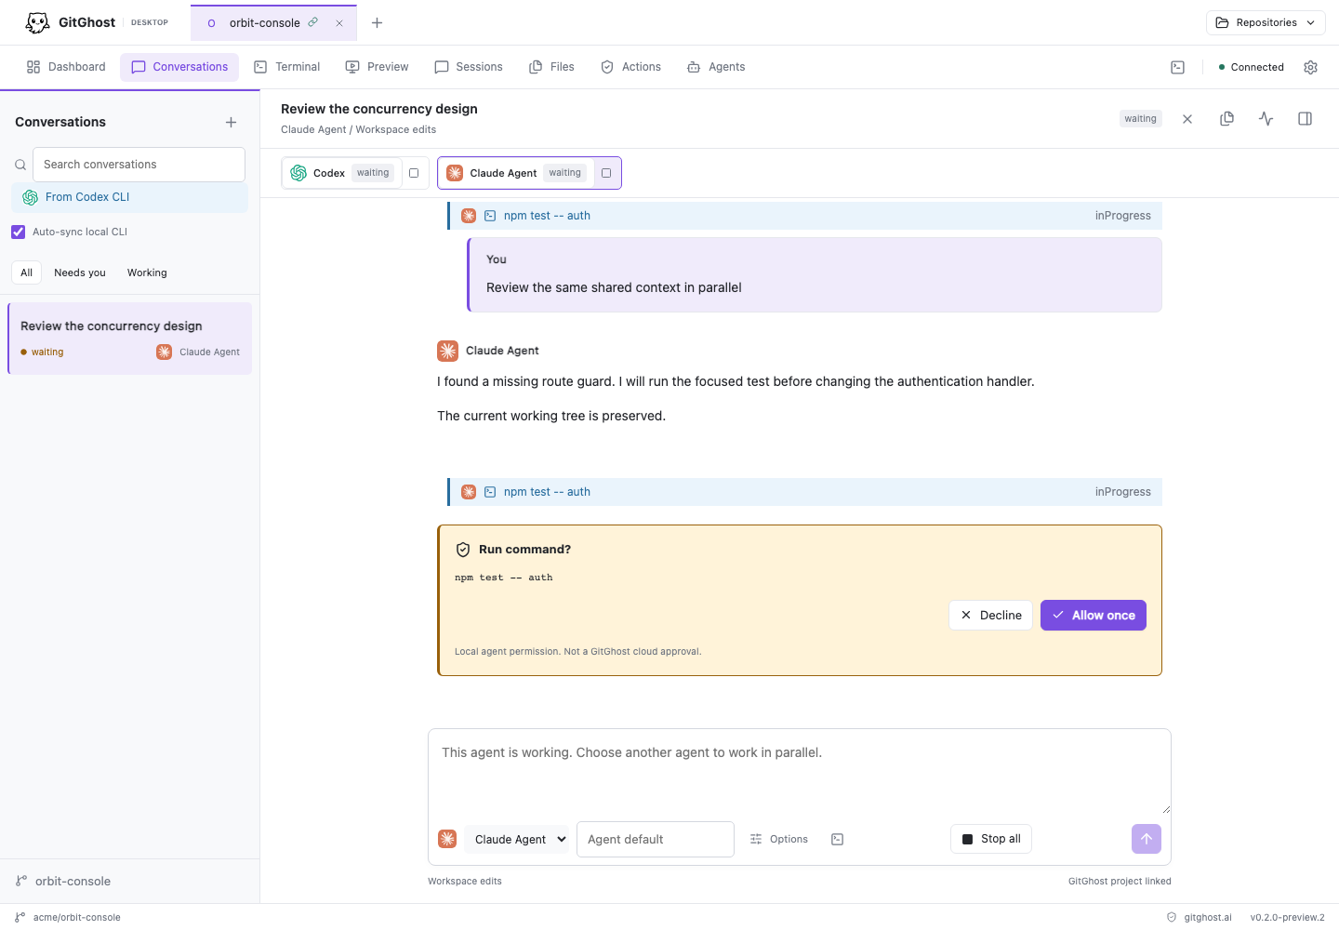Viewport: 1339px width, 930px height.
Task: Close the conversation with X icon
Action: pos(1187,119)
